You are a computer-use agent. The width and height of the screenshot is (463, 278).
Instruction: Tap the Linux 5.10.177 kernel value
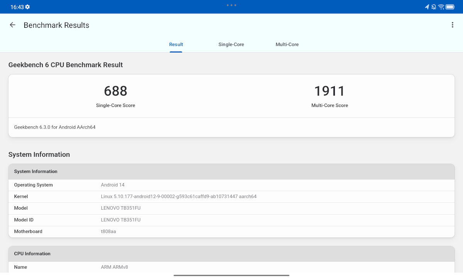click(x=179, y=197)
